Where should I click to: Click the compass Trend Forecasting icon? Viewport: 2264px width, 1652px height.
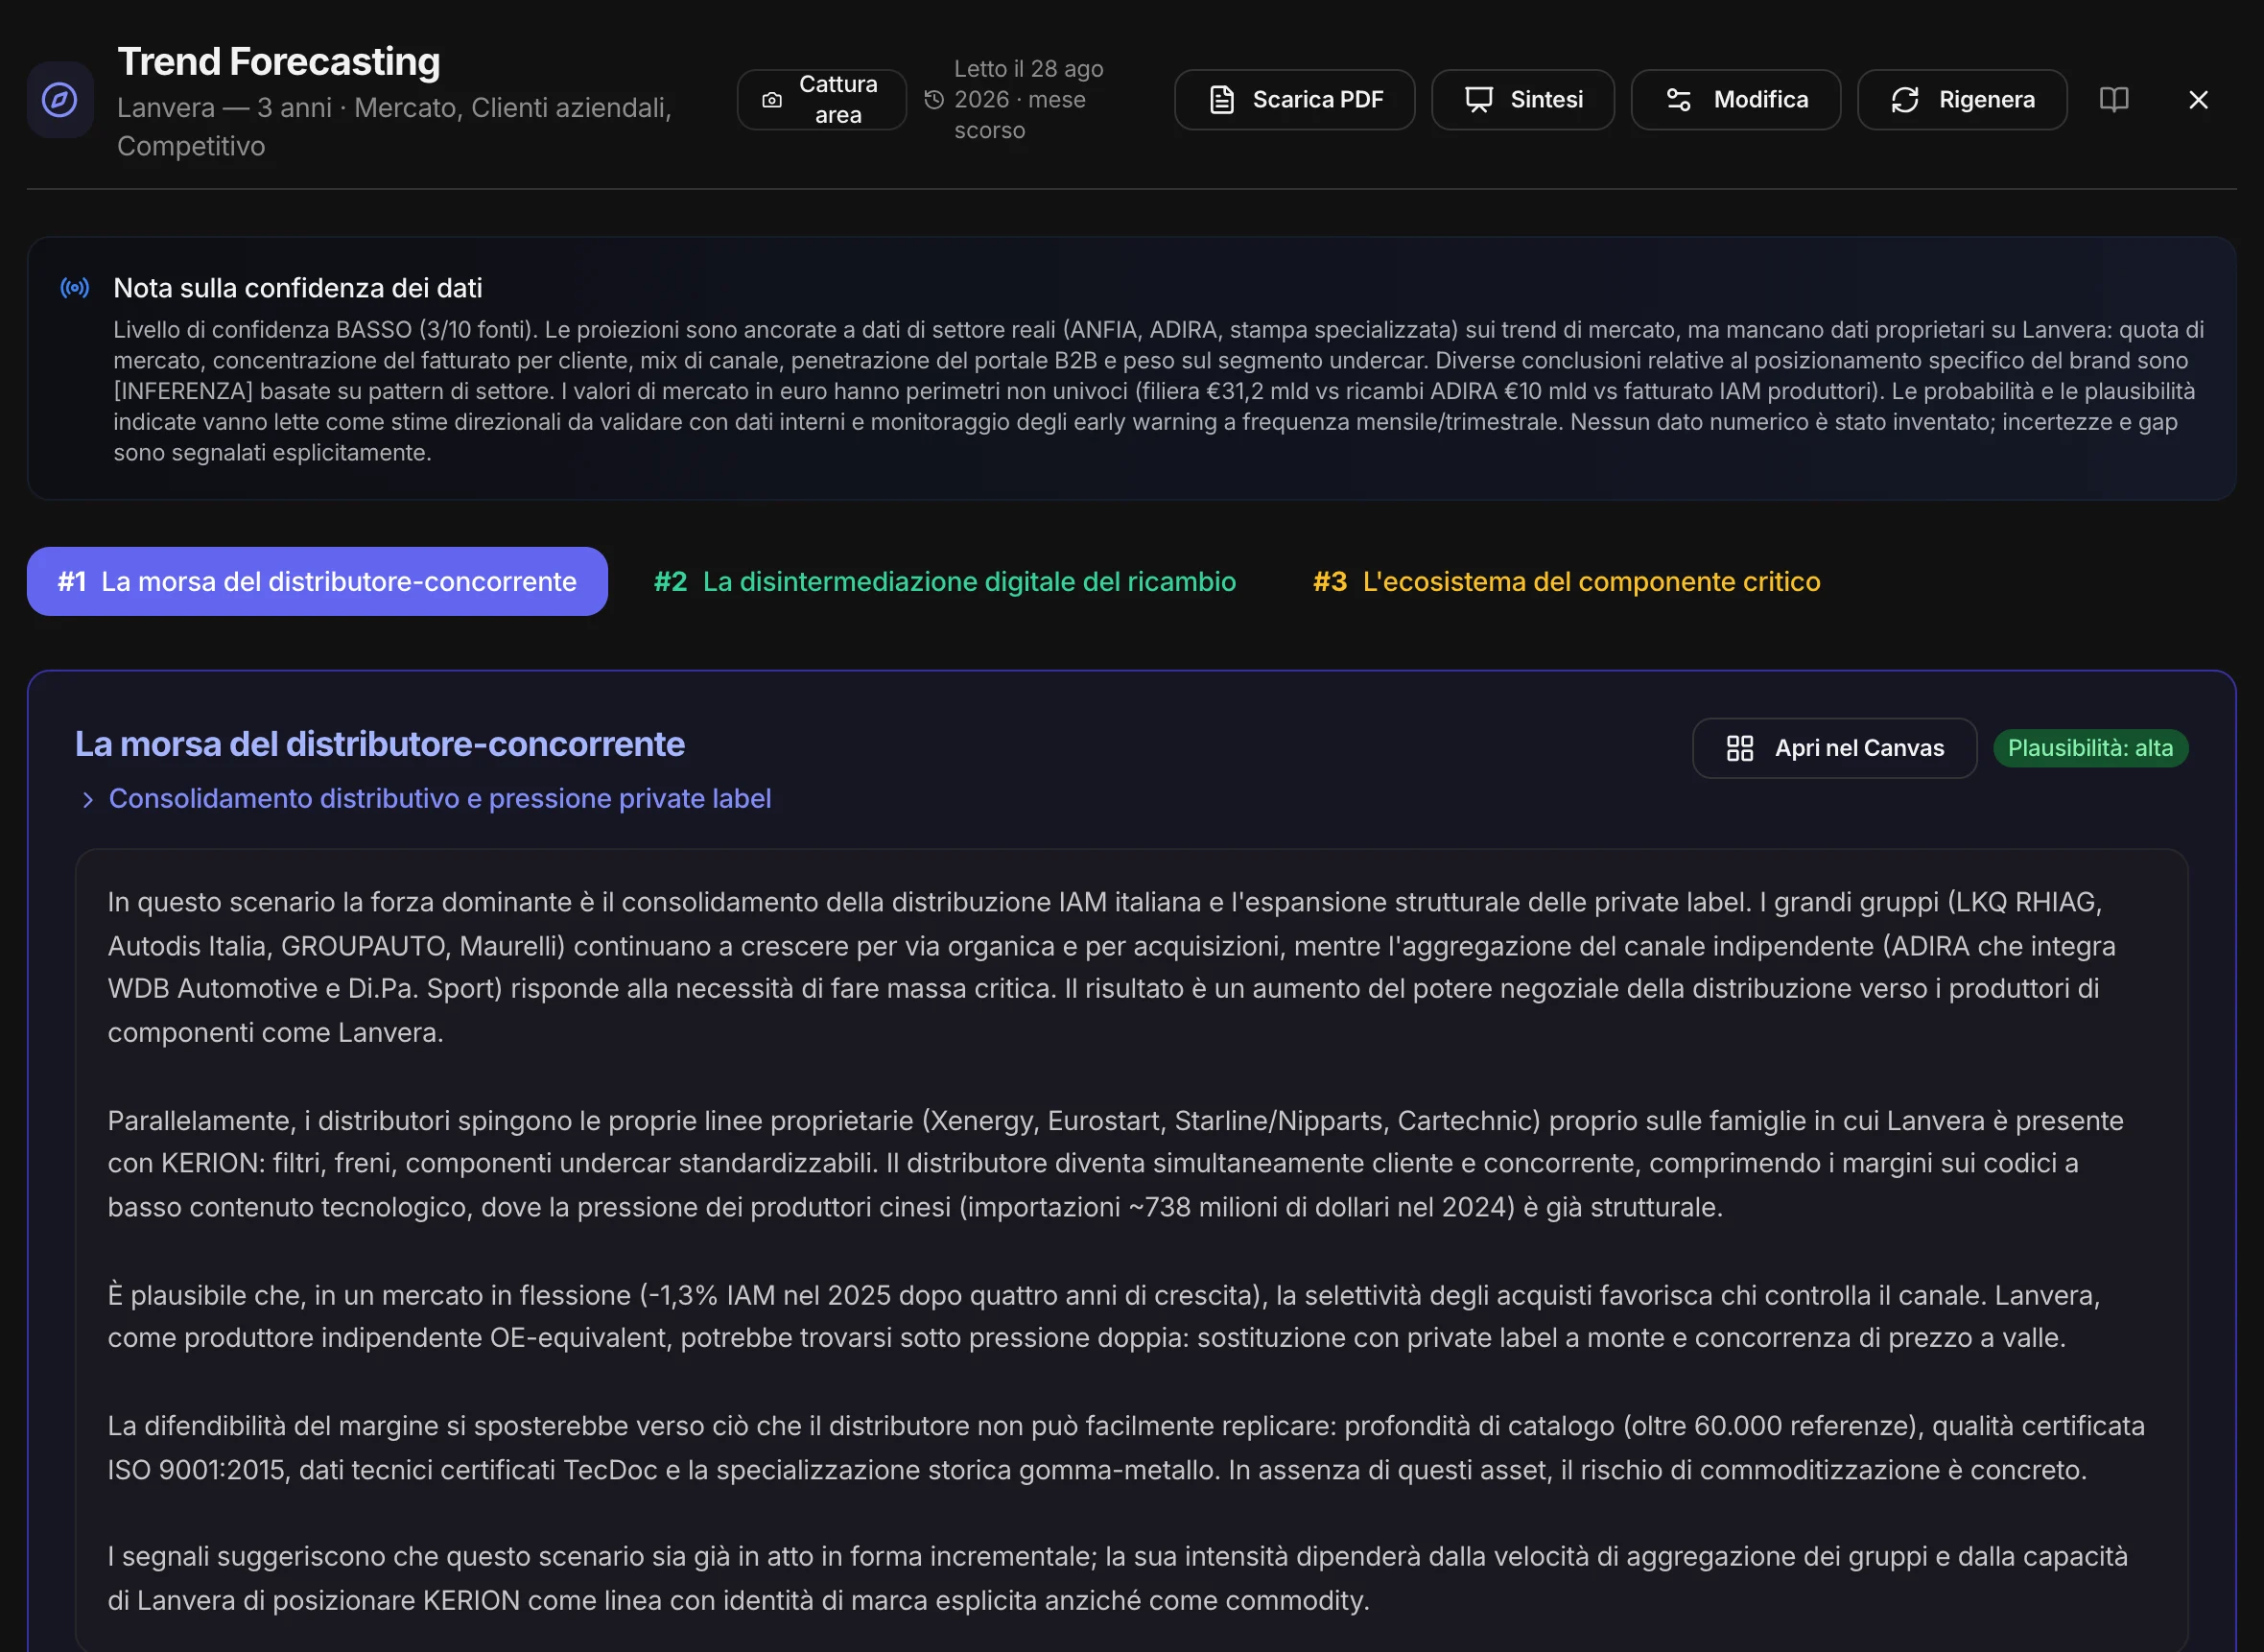click(x=60, y=100)
